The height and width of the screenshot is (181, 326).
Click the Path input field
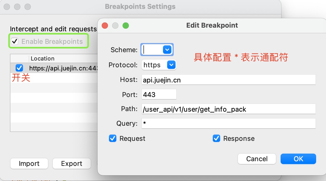pos(228,109)
